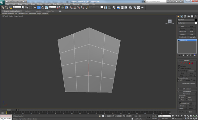Image resolution: width=198 pixels, height=120 pixels.
Task: Select Vertex sub-object level icon
Action: click(181, 63)
